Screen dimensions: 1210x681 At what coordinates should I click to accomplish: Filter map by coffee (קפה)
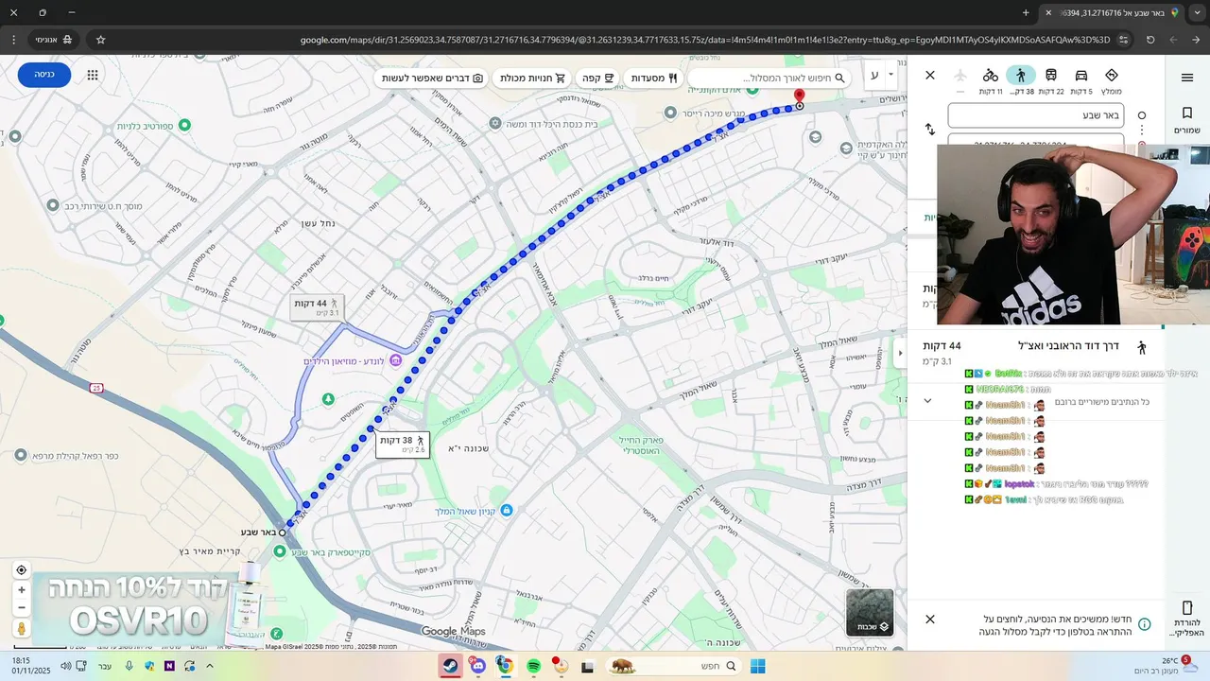click(597, 78)
